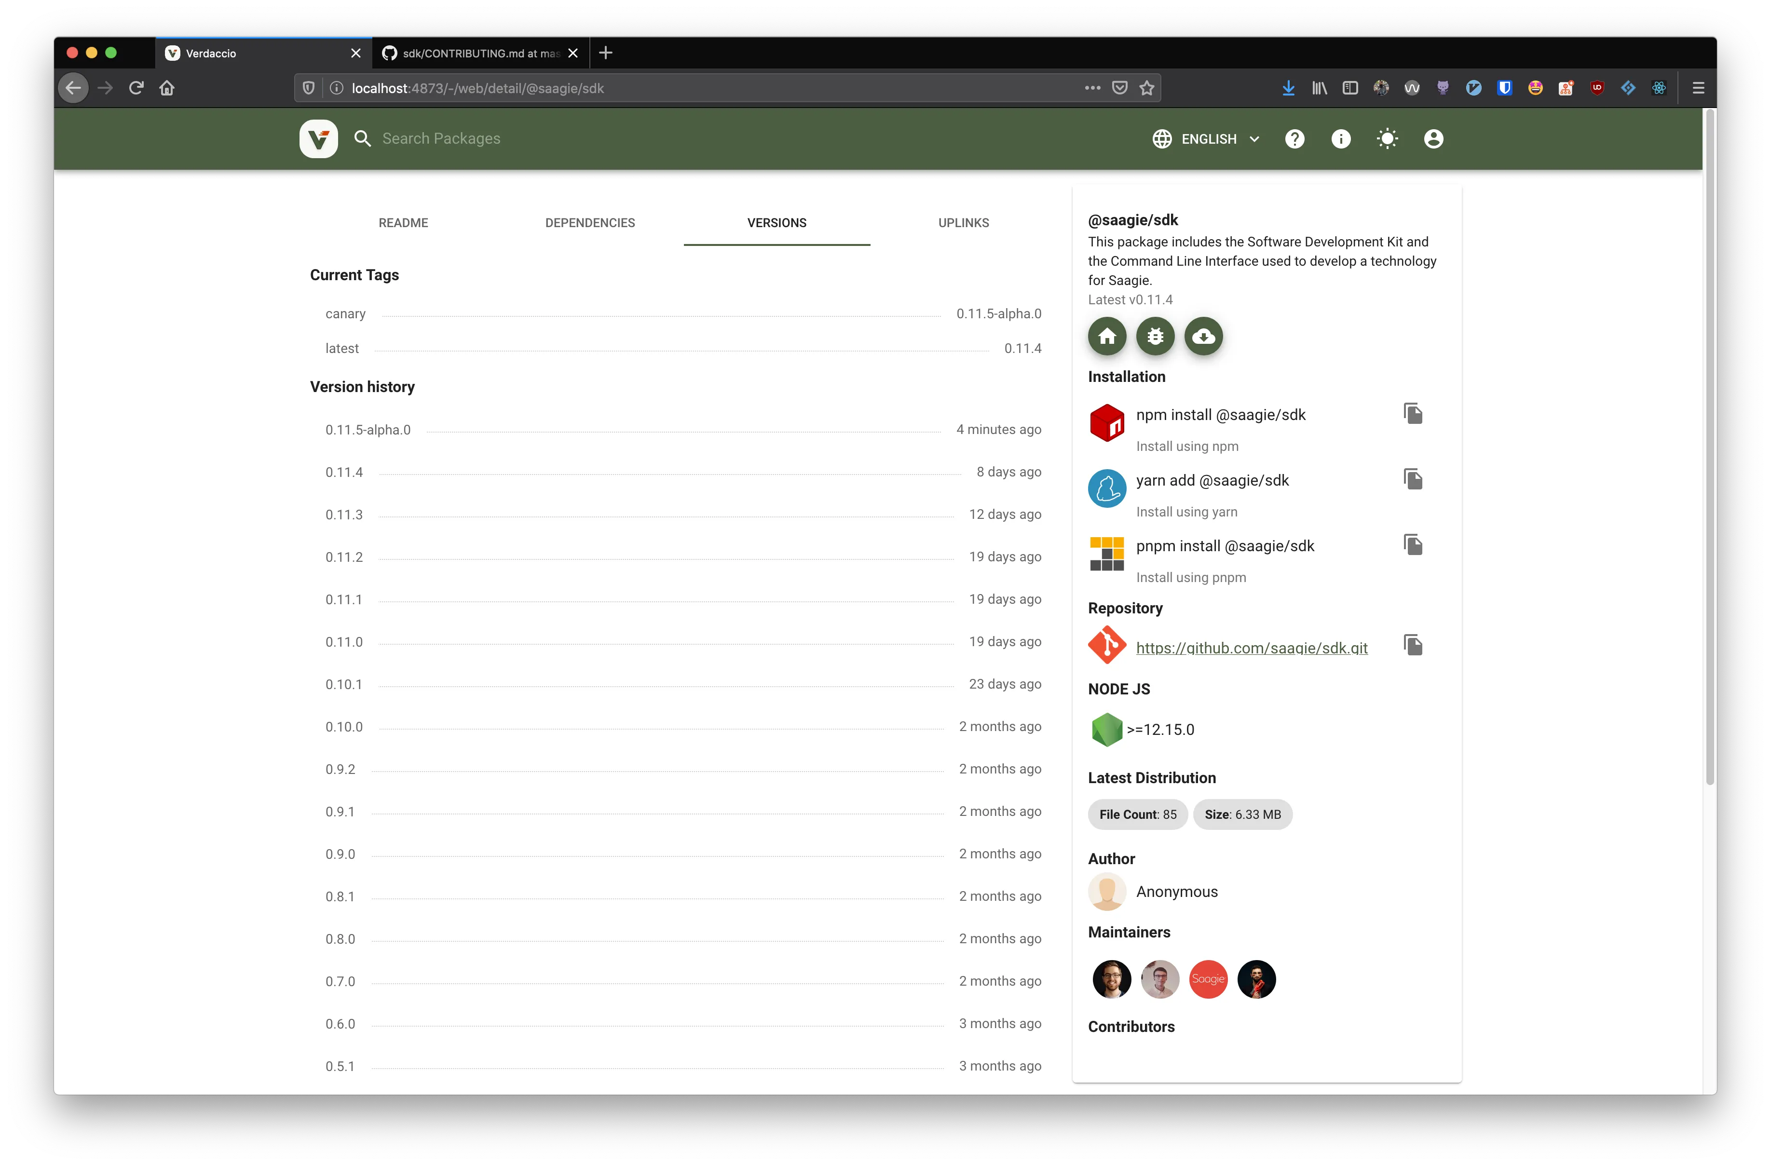Open the uBlock Origin extension icon

[1597, 88]
